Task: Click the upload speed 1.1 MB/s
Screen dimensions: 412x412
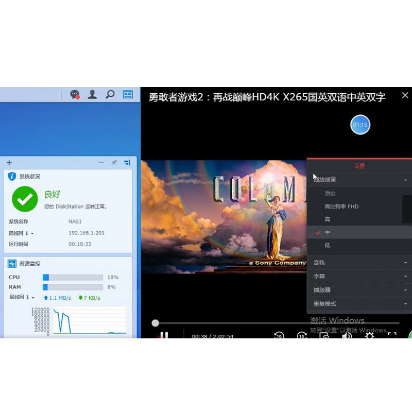Action: pos(58,298)
